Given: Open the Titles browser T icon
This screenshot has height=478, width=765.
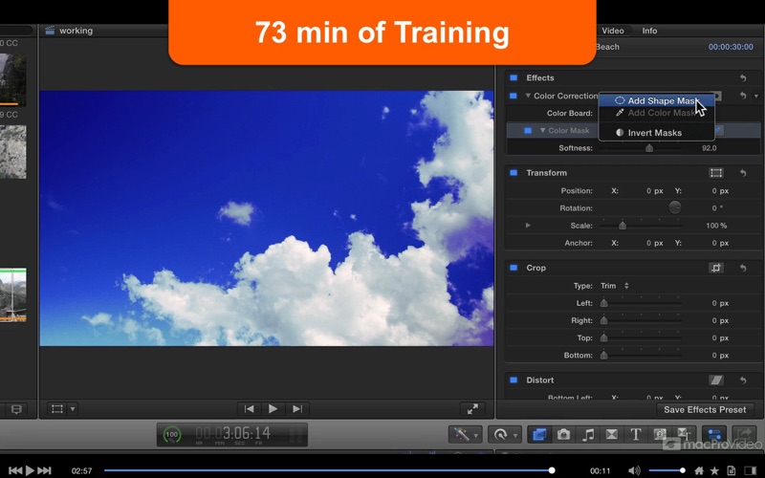Looking at the screenshot, I should [635, 434].
